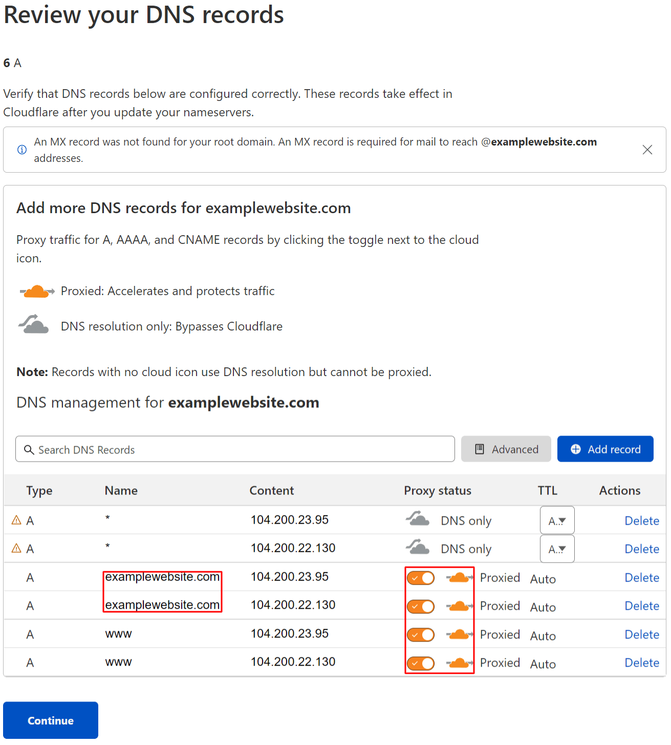Click the Proxy status column header
The height and width of the screenshot is (745, 671).
point(438,491)
